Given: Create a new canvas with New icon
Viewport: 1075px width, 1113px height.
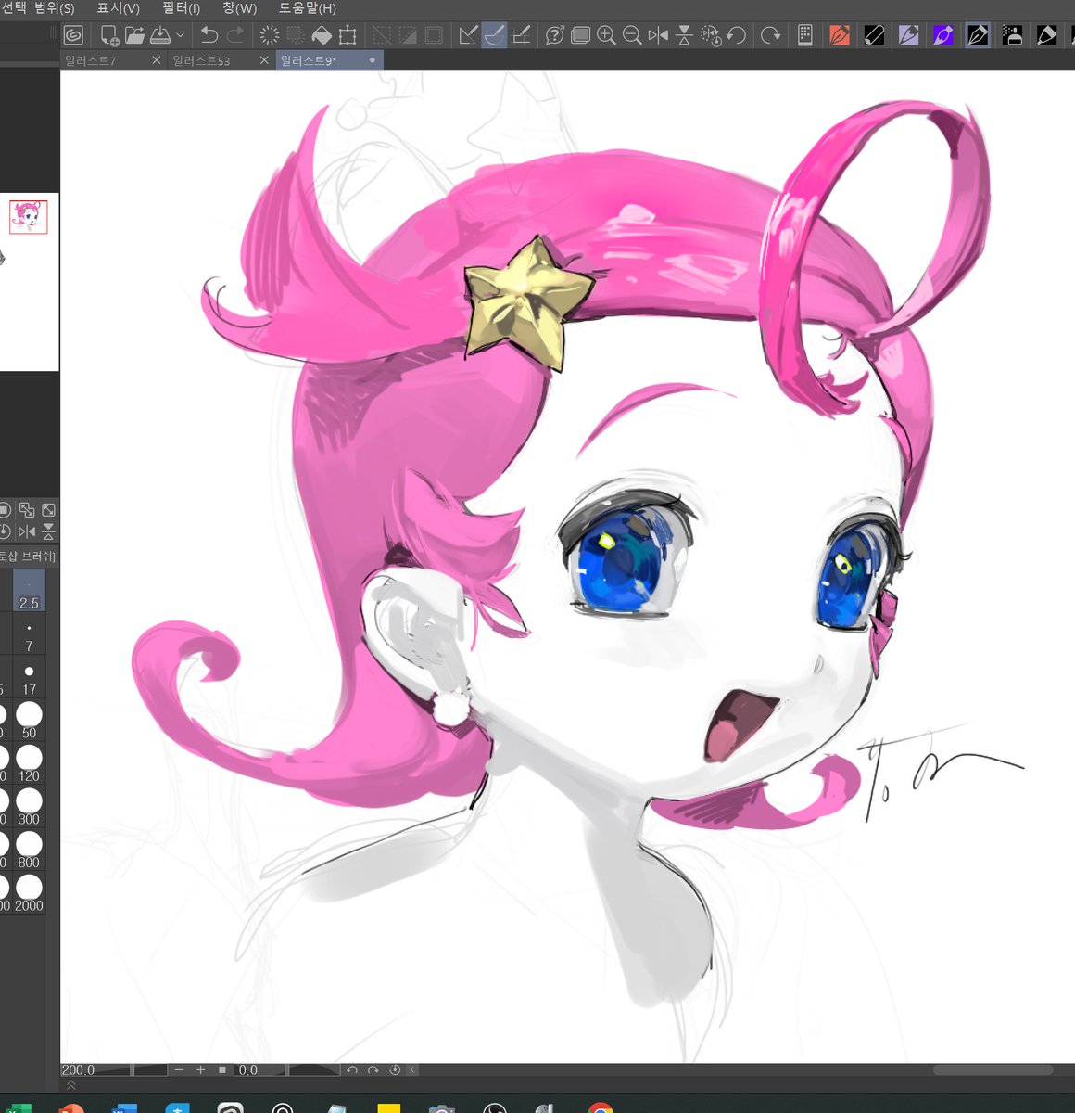Looking at the screenshot, I should [109, 35].
